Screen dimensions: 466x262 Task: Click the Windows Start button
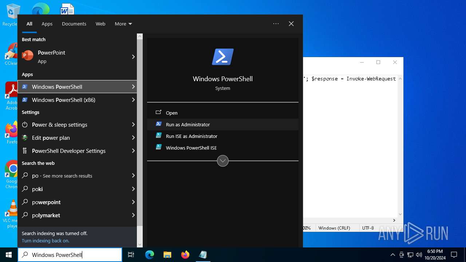9,255
